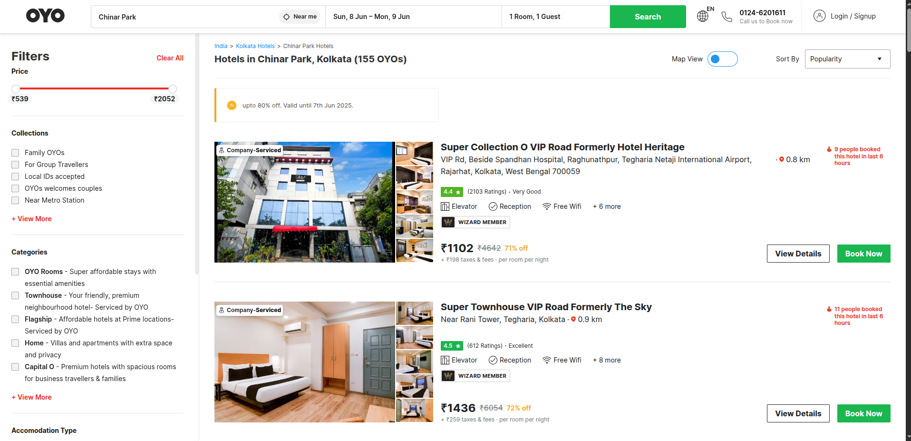This screenshot has width=911, height=441.
Task: Click the globe language icon
Action: point(702,17)
